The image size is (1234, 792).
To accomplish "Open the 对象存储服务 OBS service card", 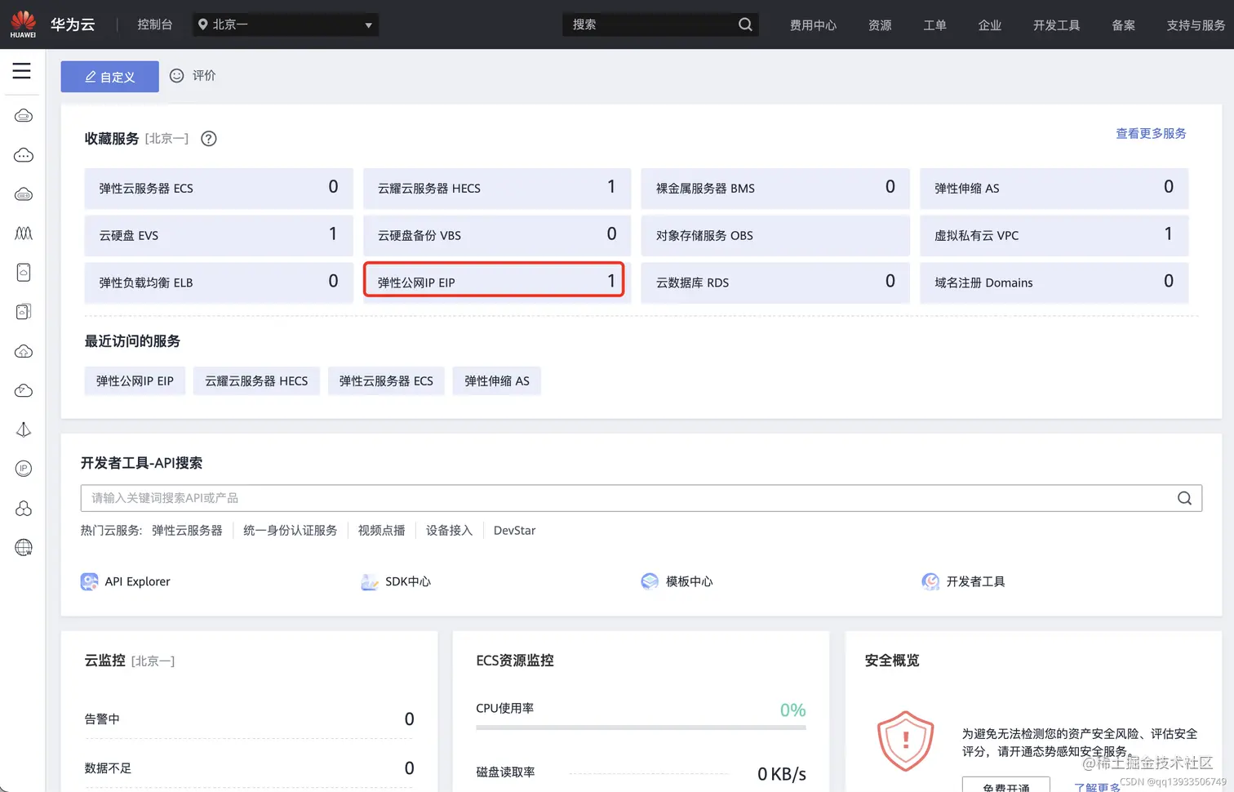I will click(x=775, y=235).
